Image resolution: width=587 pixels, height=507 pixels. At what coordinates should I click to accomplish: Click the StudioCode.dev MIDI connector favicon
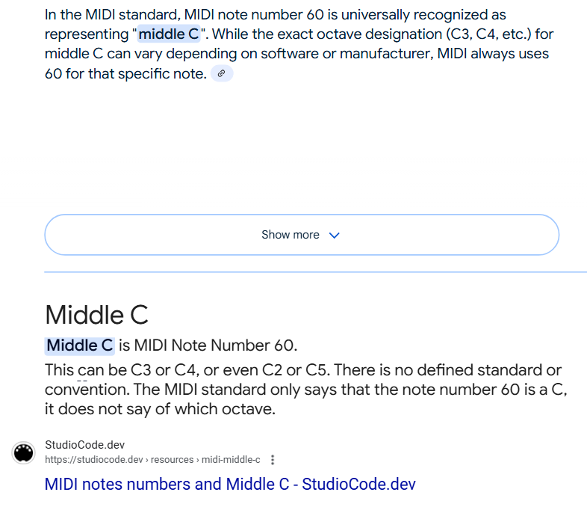coord(24,452)
